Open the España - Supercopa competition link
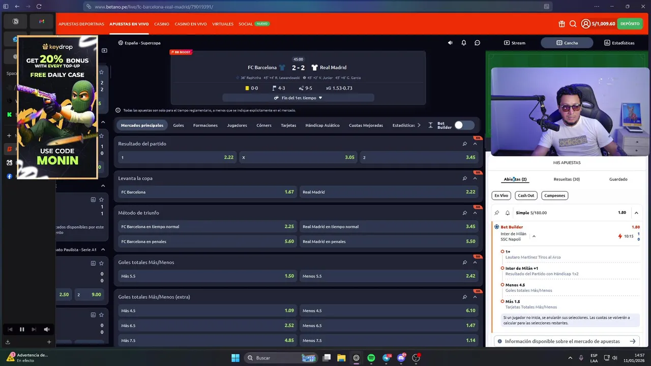The height and width of the screenshot is (366, 651). point(138,43)
